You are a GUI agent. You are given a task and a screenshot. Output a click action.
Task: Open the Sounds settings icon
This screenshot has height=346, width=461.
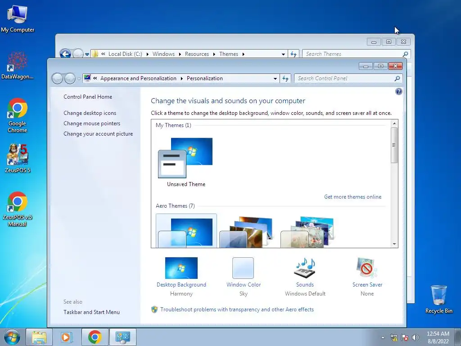click(305, 268)
